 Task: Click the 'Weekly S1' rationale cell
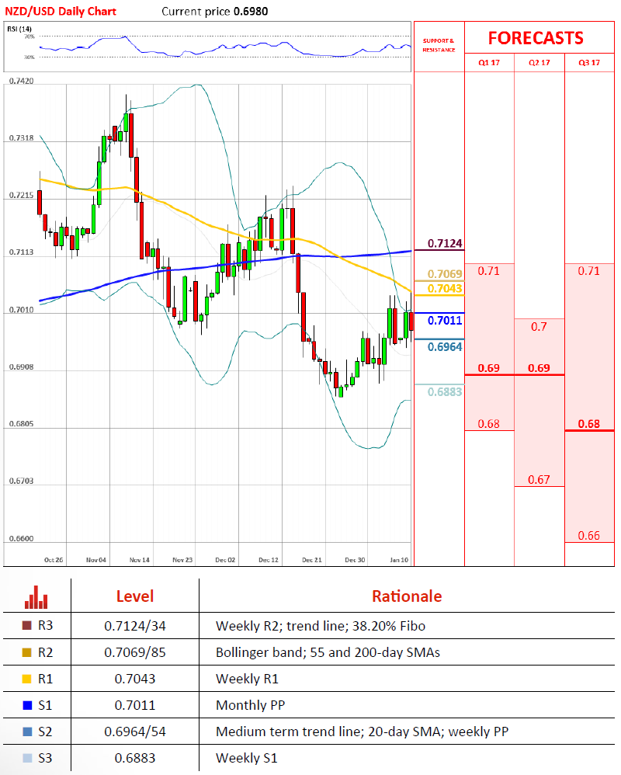247,758
